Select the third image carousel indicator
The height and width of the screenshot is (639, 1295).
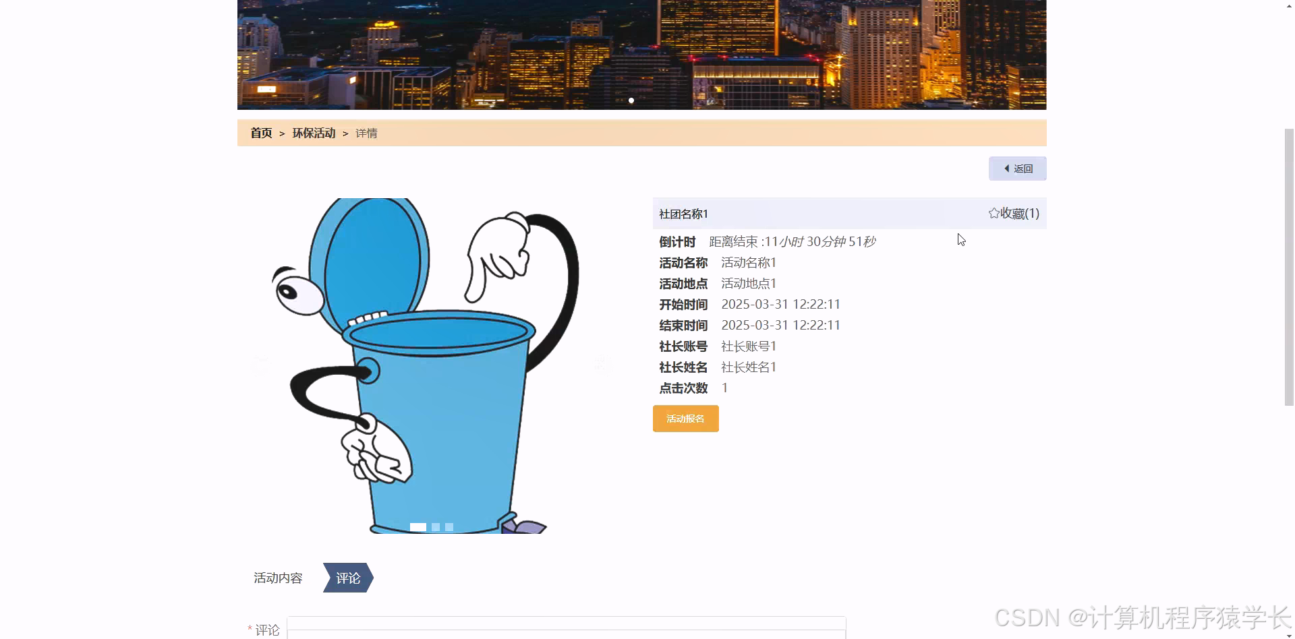click(x=449, y=527)
